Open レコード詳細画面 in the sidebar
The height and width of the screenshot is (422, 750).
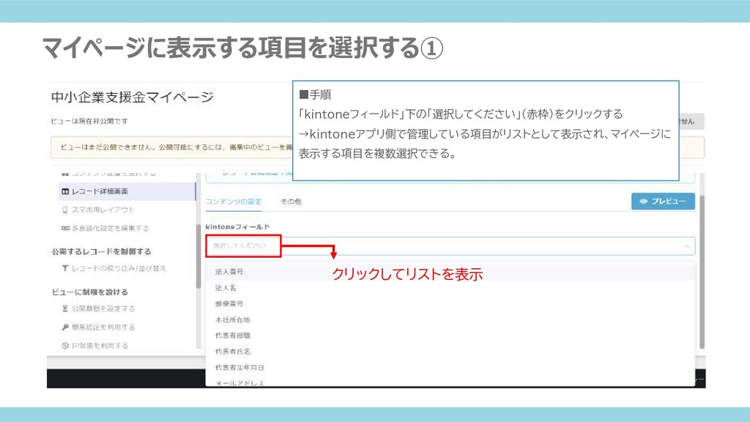(x=127, y=191)
